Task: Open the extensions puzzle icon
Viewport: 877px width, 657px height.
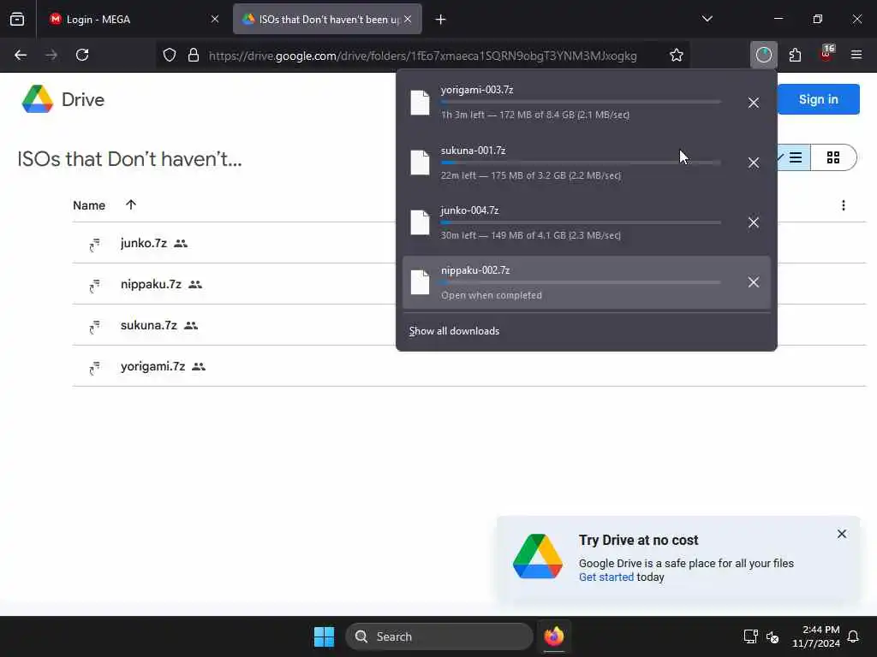Action: [x=795, y=55]
